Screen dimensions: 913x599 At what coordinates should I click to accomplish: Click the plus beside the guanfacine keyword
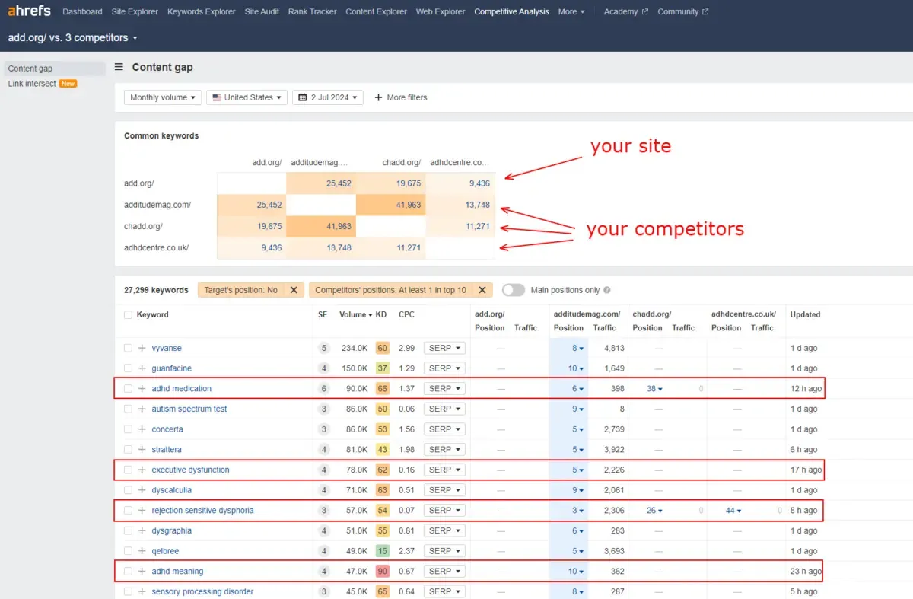(x=141, y=368)
